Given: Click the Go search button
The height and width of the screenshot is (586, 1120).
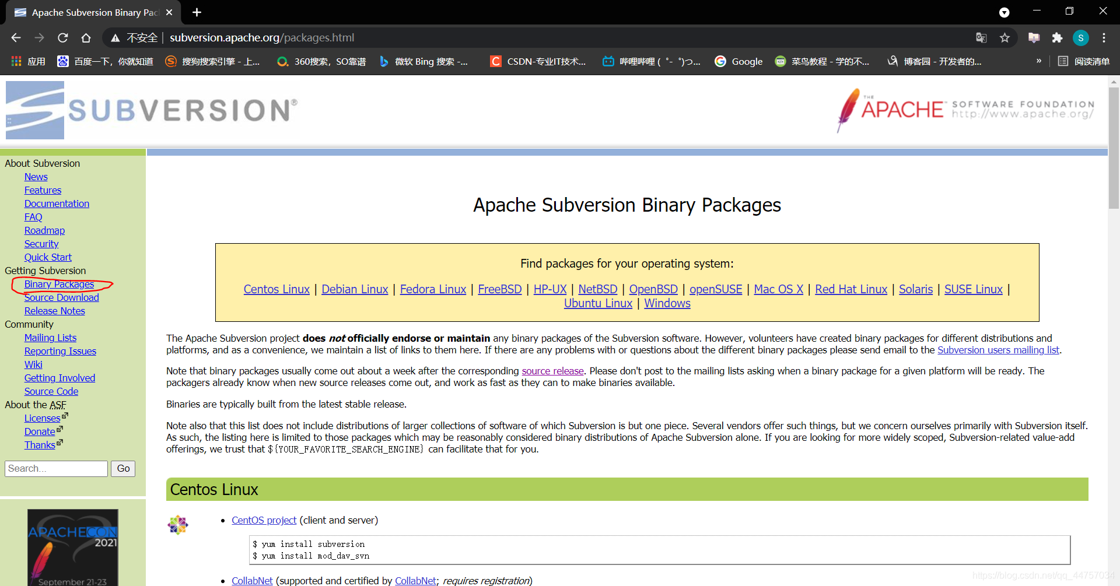Looking at the screenshot, I should [x=123, y=468].
